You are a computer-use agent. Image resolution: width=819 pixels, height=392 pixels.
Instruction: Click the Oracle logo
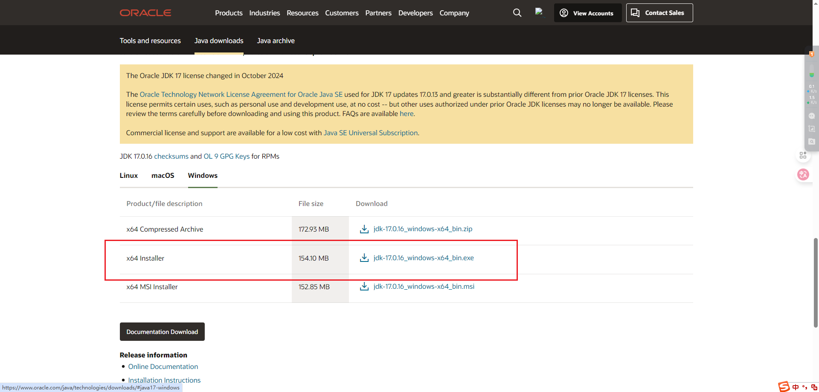[x=145, y=13]
